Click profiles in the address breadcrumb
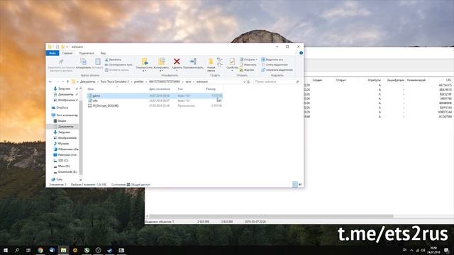454x255 pixels. pyautogui.click(x=139, y=82)
